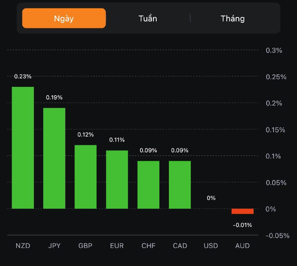Click the GBP currency label
The width and height of the screenshot is (297, 266).
pyautogui.click(x=85, y=246)
